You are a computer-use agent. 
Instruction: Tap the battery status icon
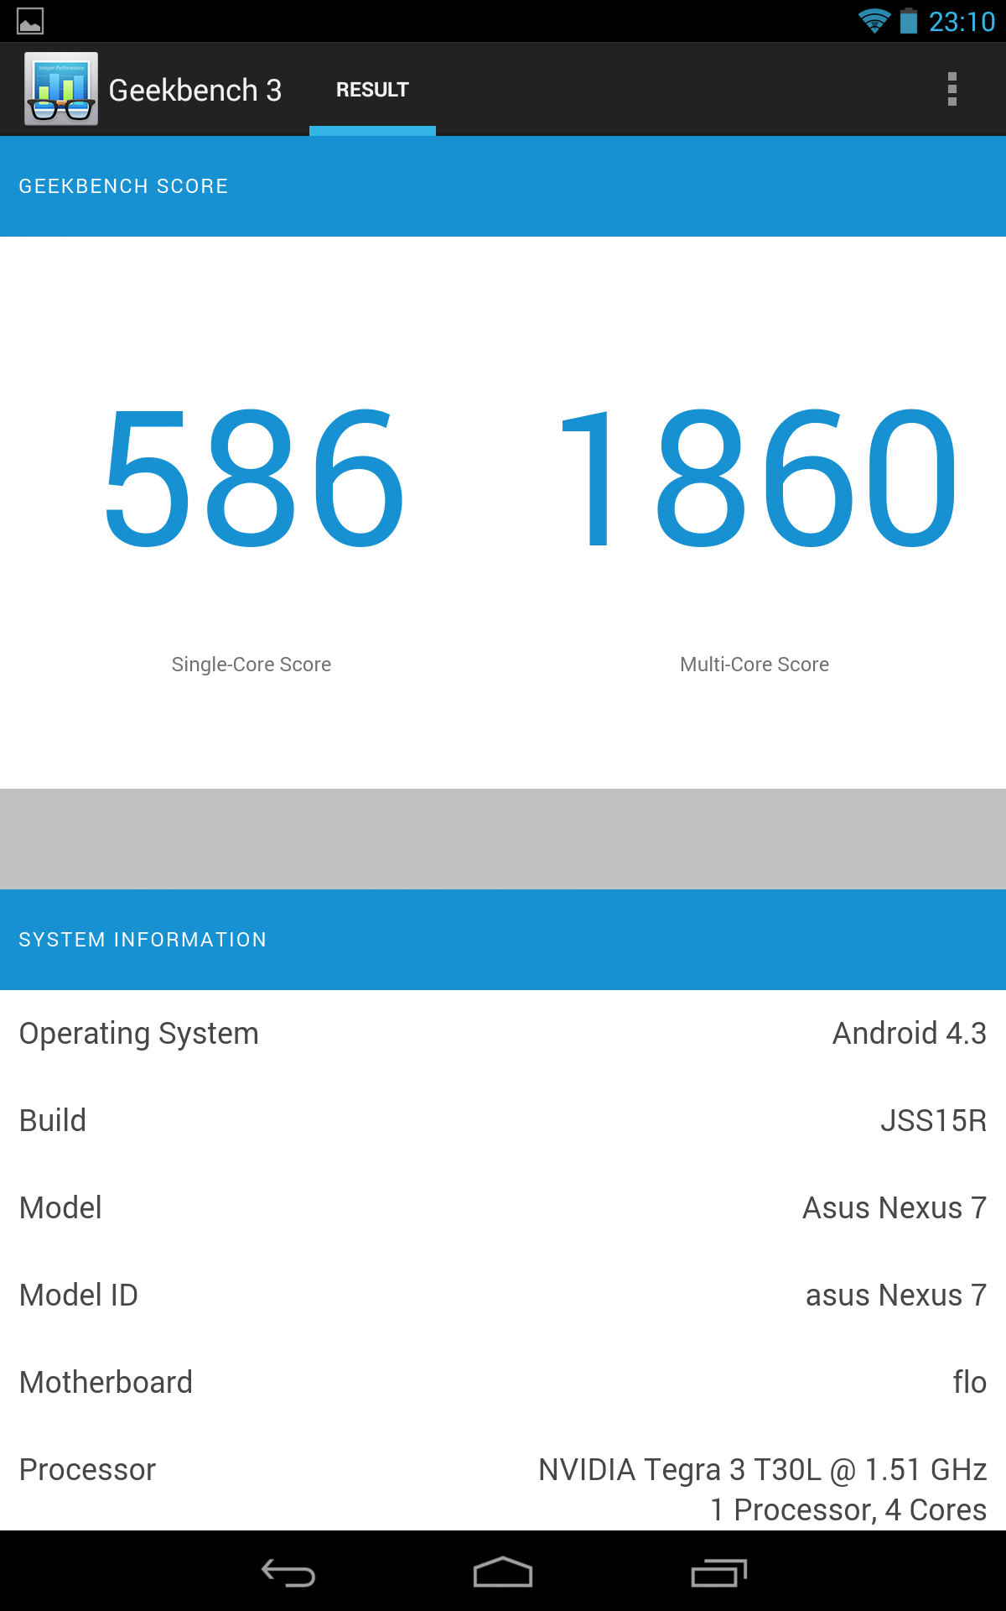click(x=909, y=21)
